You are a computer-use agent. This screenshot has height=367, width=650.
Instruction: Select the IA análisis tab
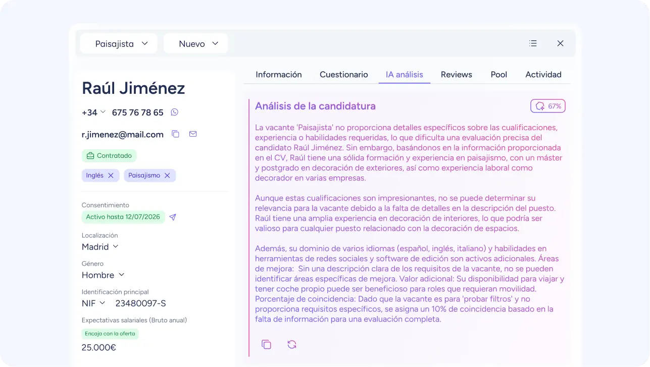tap(405, 75)
